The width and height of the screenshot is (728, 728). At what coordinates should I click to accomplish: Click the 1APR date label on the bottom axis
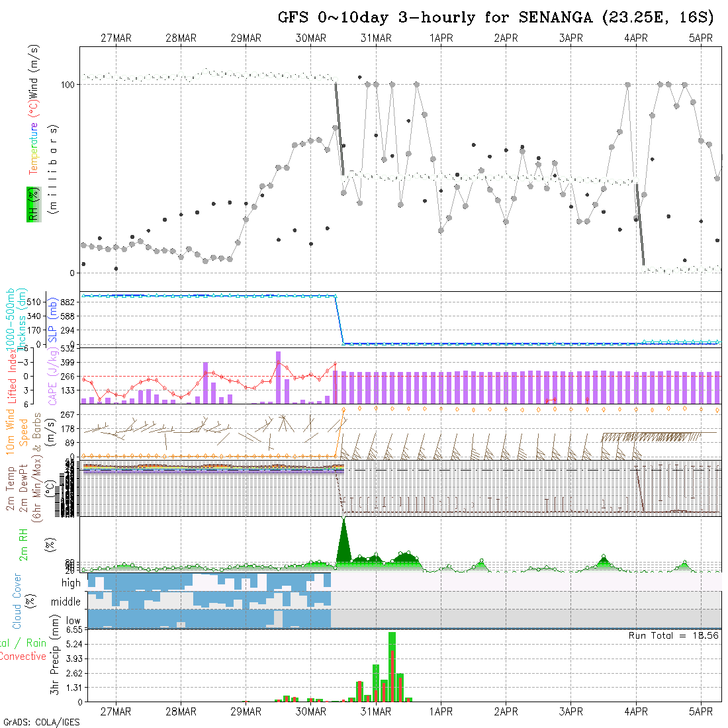tap(441, 711)
